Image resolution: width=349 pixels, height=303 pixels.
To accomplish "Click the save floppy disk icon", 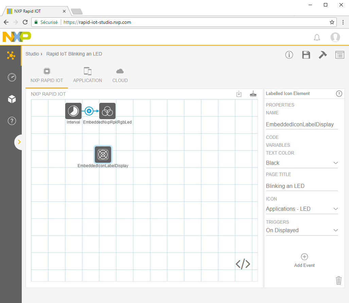I will tap(306, 55).
